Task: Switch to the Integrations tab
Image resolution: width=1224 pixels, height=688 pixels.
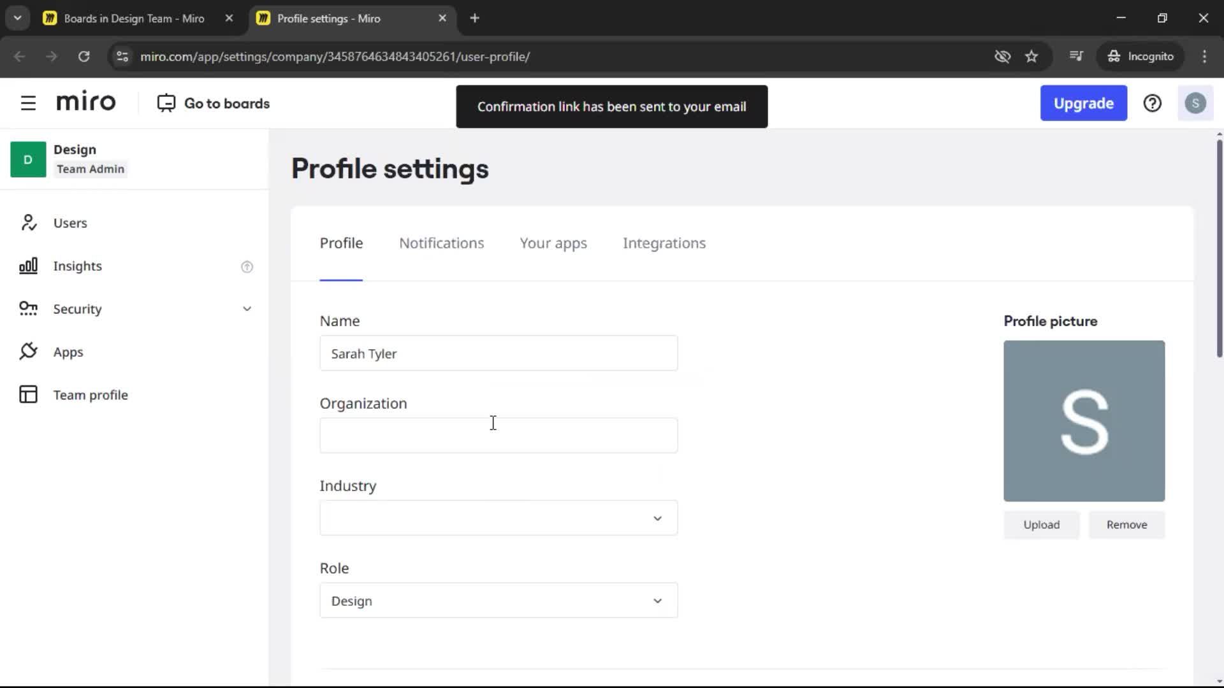Action: coord(664,243)
